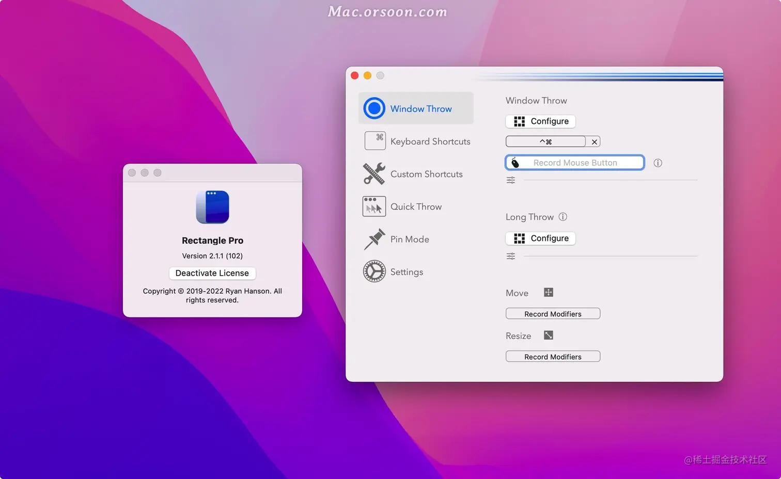Open the Custom Shortcuts section

point(416,174)
